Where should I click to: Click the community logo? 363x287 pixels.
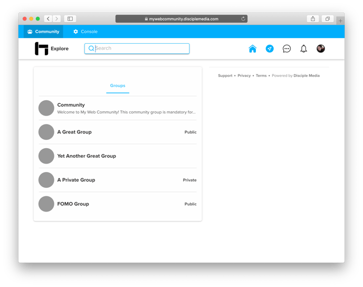42,49
